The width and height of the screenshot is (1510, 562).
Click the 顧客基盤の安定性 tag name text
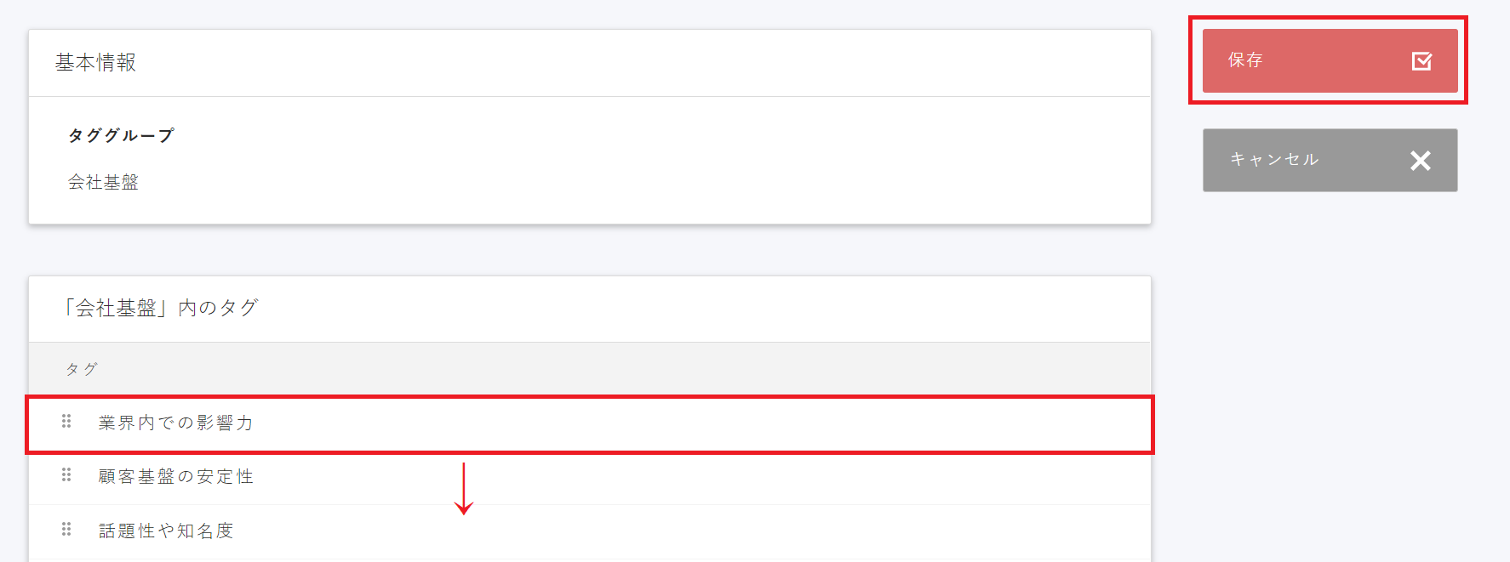tap(175, 477)
